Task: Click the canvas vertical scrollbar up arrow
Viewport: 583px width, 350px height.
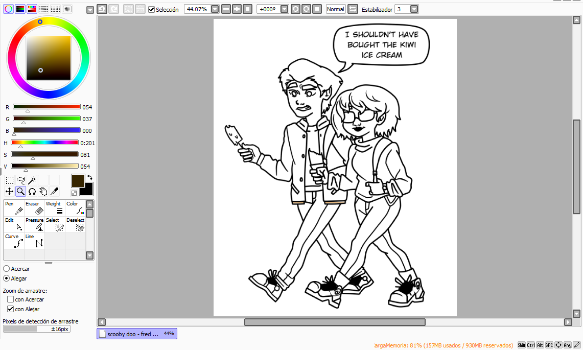Action: (576, 20)
